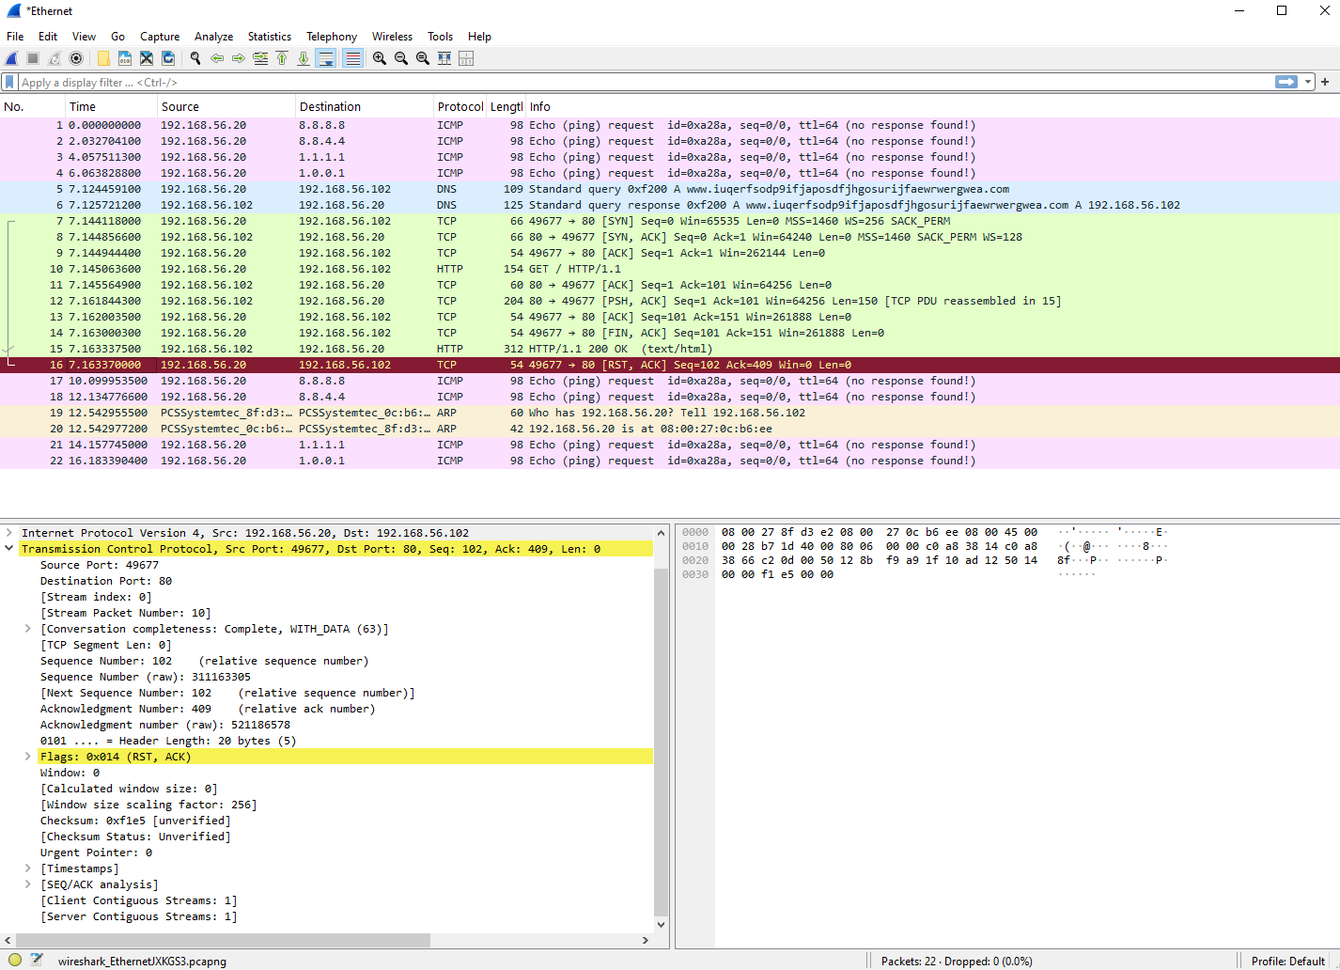Screen dimensions: 1340x970
Task: Reset pane layout to default
Action: [466, 58]
